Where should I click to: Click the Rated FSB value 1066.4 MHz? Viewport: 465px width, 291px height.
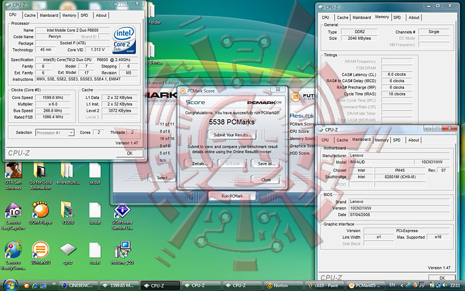coord(53,117)
